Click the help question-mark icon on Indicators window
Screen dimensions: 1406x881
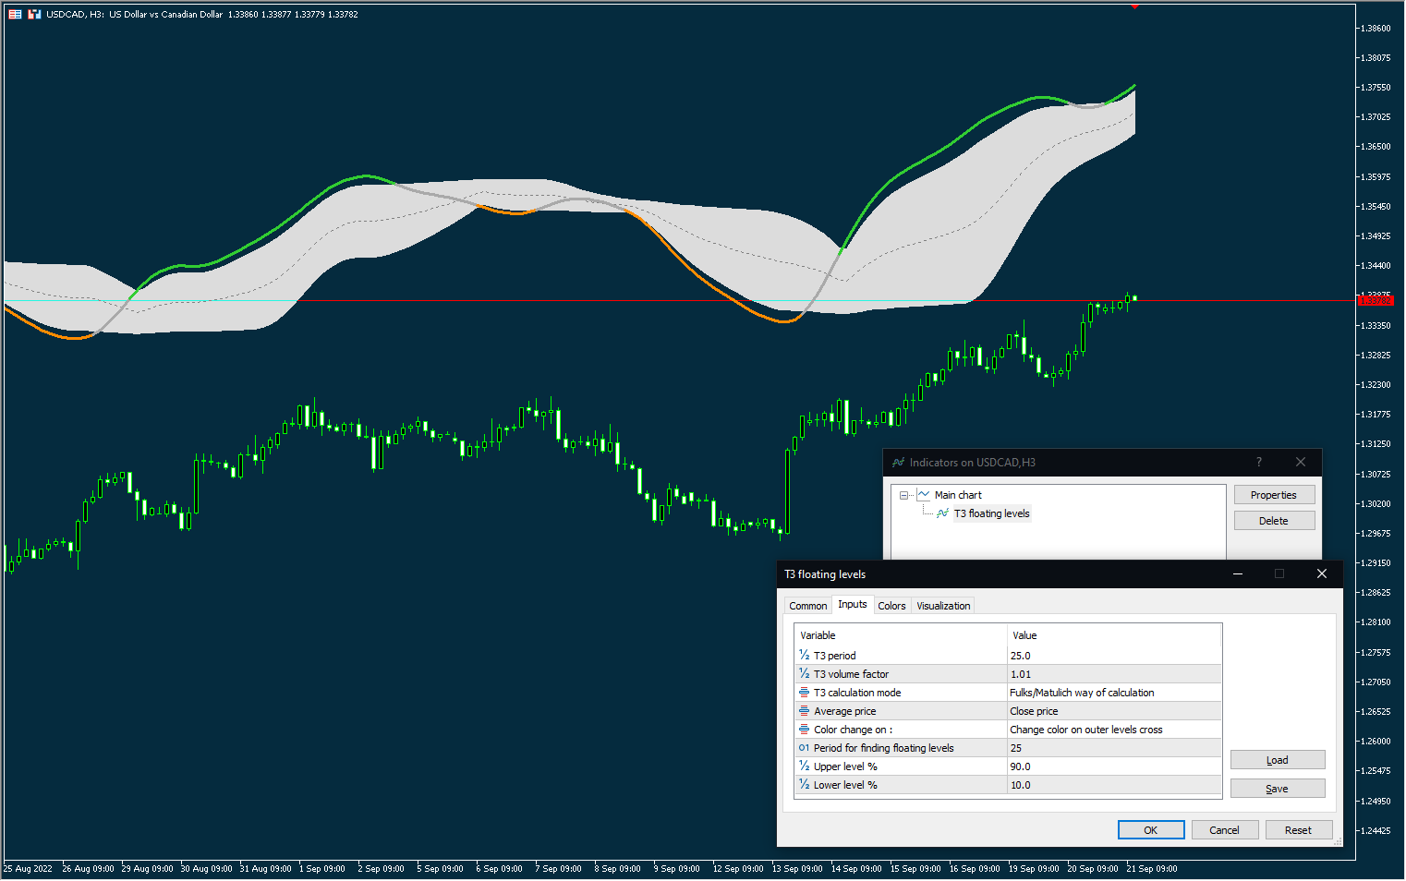tap(1258, 462)
